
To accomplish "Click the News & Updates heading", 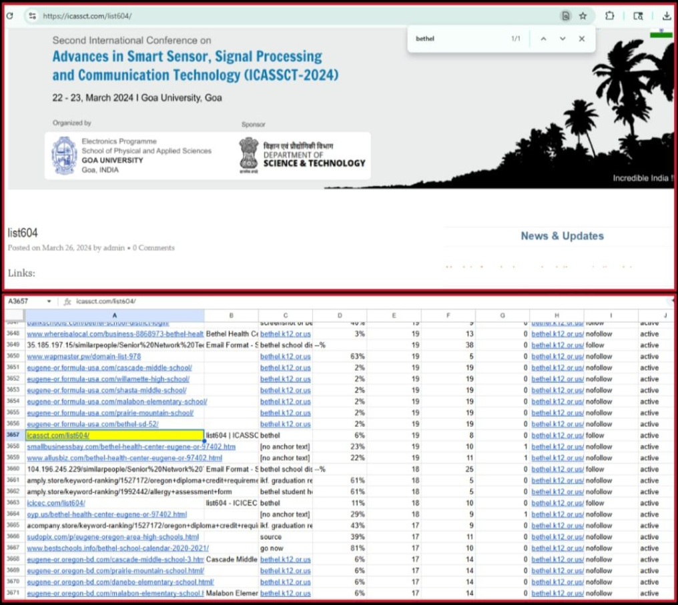I will pos(562,236).
